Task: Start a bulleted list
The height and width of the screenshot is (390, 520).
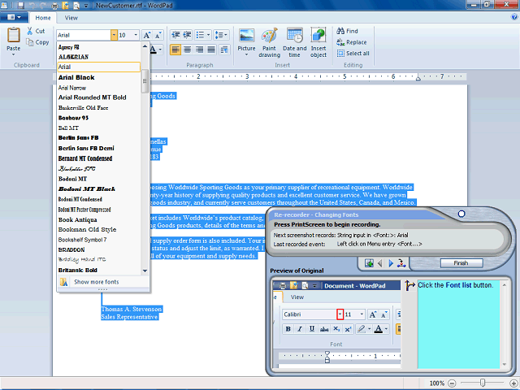Action: coord(200,35)
